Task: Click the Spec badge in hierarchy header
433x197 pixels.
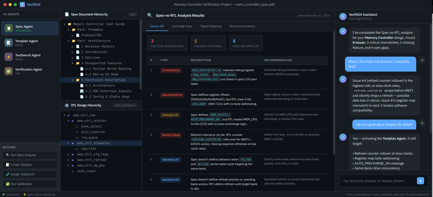Action: [x=133, y=14]
